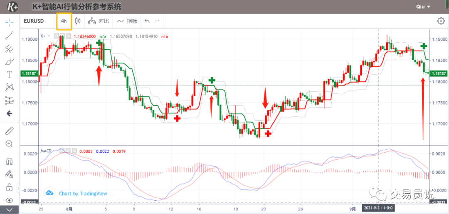Click the green 1.18187 price label on right axis
This screenshot has width=449, height=214.
438,73
